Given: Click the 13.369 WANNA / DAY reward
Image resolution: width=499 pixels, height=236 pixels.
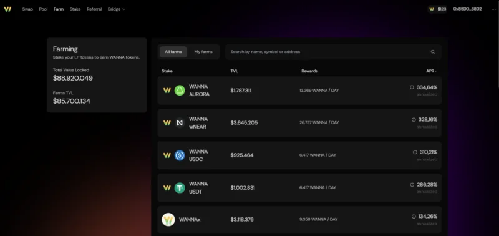Looking at the screenshot, I should [x=319, y=91].
